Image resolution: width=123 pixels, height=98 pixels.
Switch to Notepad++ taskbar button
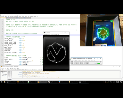coord(32,82)
